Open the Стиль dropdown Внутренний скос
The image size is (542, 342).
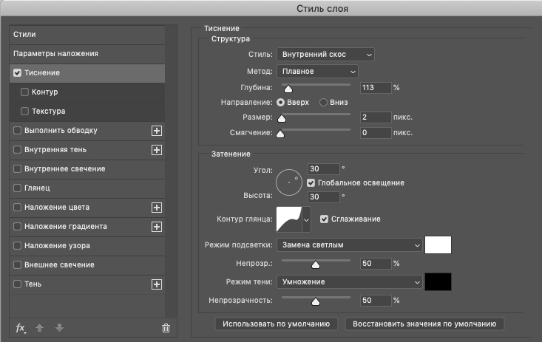325,55
